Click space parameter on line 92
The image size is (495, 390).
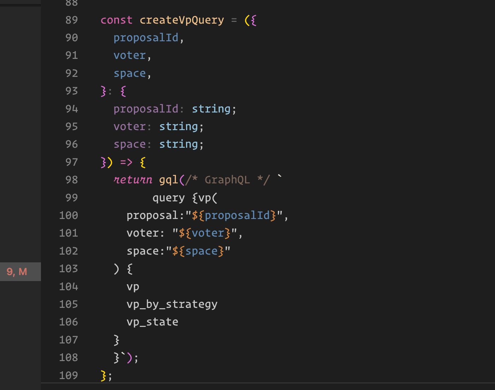130,73
